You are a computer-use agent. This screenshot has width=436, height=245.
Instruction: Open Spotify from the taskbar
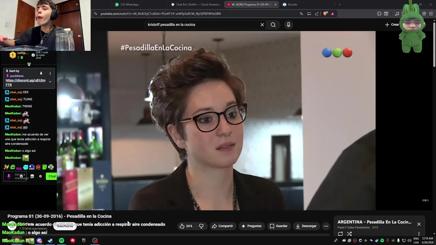point(61,241)
